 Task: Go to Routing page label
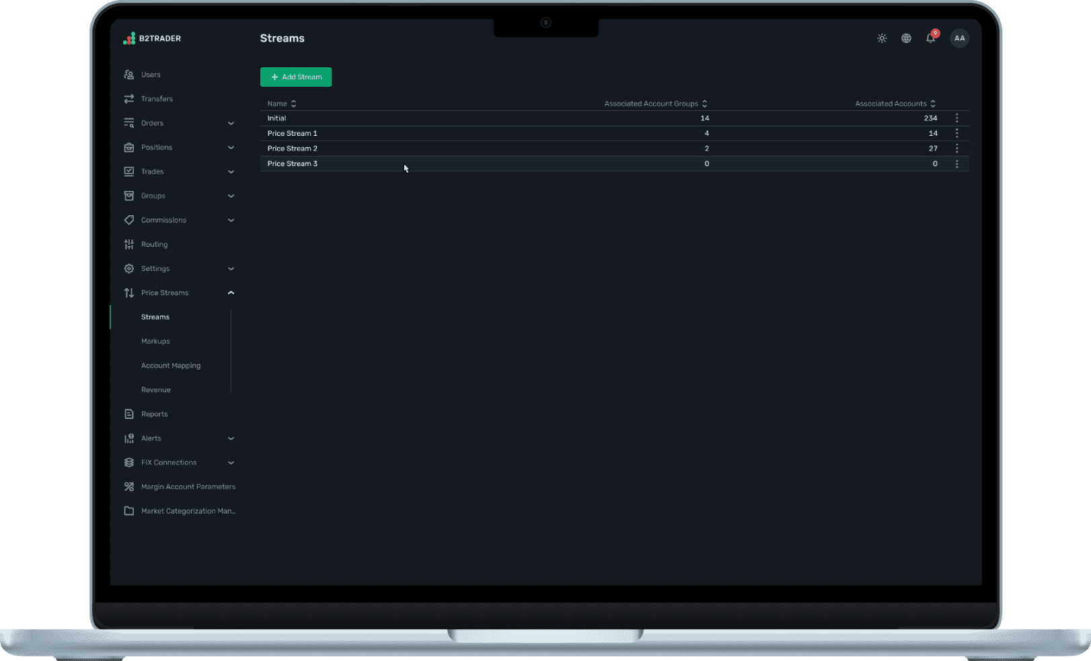click(x=154, y=244)
